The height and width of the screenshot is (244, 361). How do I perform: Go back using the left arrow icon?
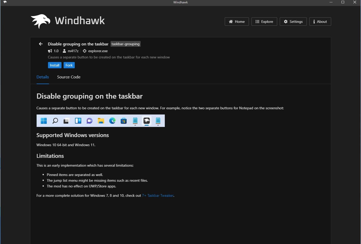click(x=41, y=44)
